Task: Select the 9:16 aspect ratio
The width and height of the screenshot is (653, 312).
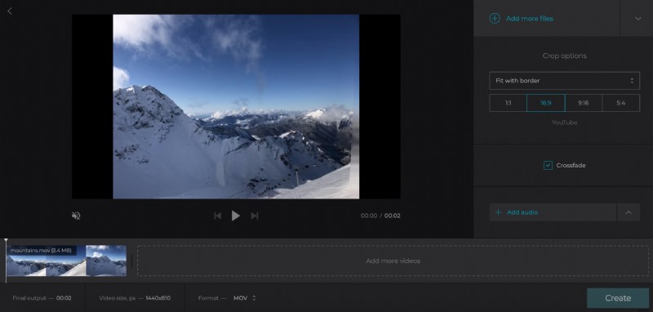Action: click(583, 103)
